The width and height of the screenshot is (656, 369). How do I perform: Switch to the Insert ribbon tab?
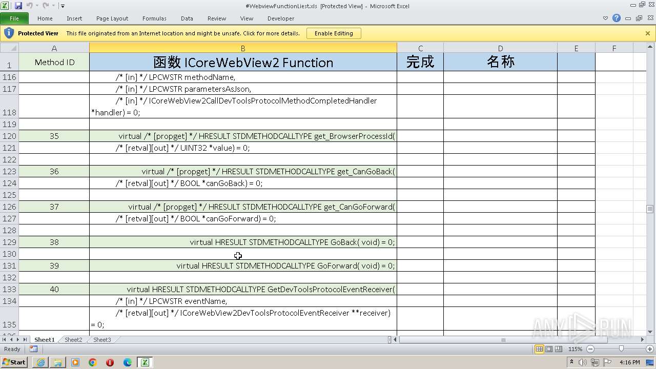pos(74,18)
